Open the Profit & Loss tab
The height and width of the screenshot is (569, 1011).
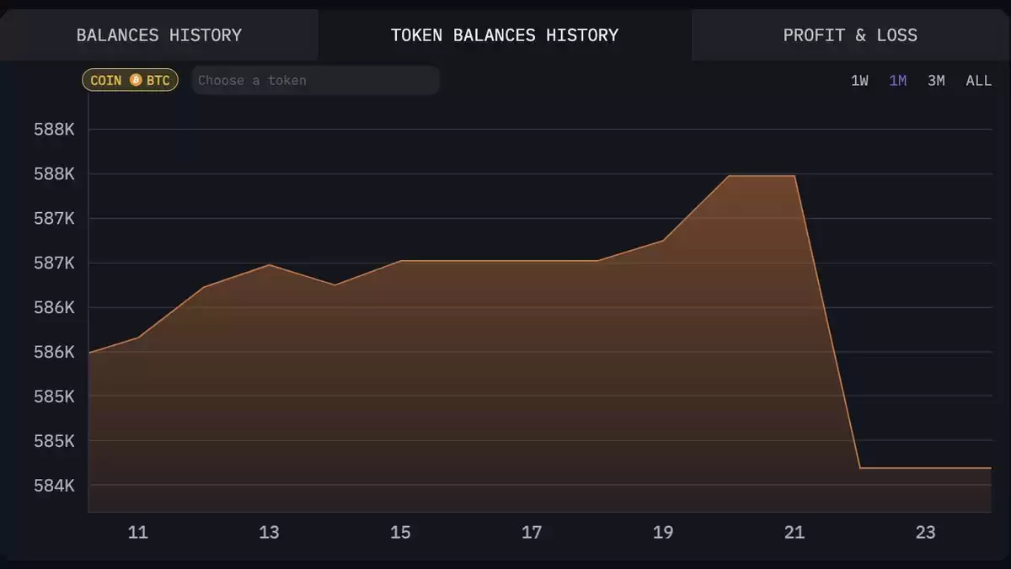pyautogui.click(x=850, y=35)
